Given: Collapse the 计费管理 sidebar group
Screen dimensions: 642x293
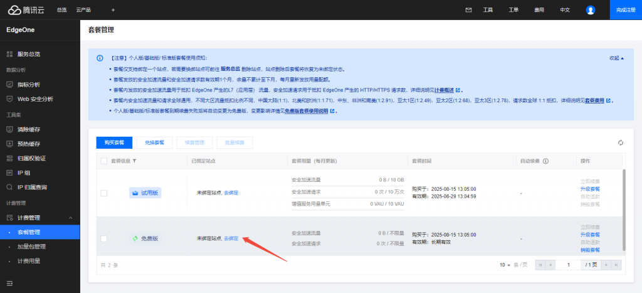Looking at the screenshot, I should (70, 218).
